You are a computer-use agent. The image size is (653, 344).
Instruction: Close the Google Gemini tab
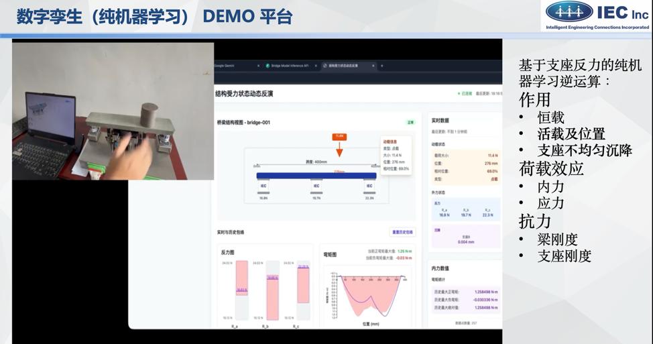(259, 66)
